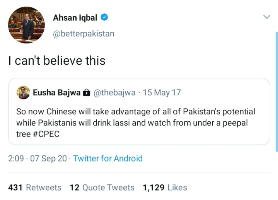Image resolution: width=278 pixels, height=200 pixels.
Task: Click the "I can't believe this" tweet text
Action: click(57, 60)
